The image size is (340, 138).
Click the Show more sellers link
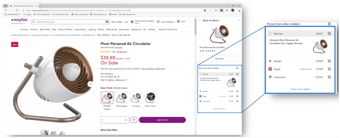pyautogui.click(x=219, y=109)
